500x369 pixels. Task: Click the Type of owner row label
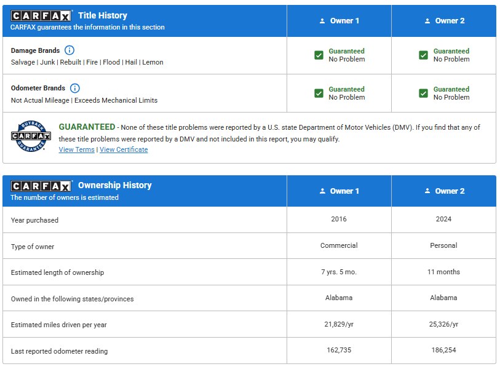click(33, 247)
